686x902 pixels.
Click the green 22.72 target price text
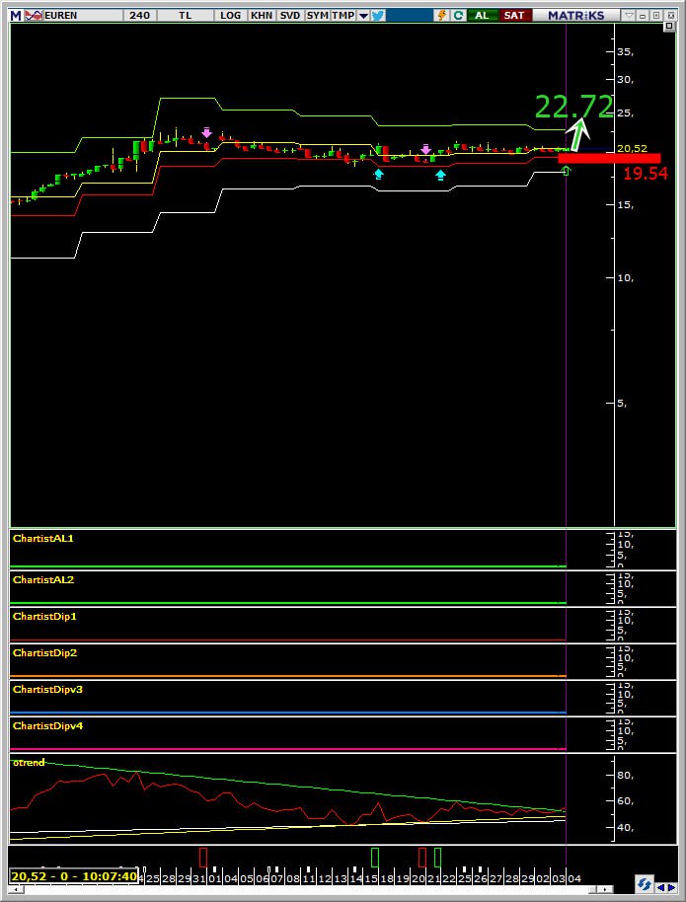(573, 107)
